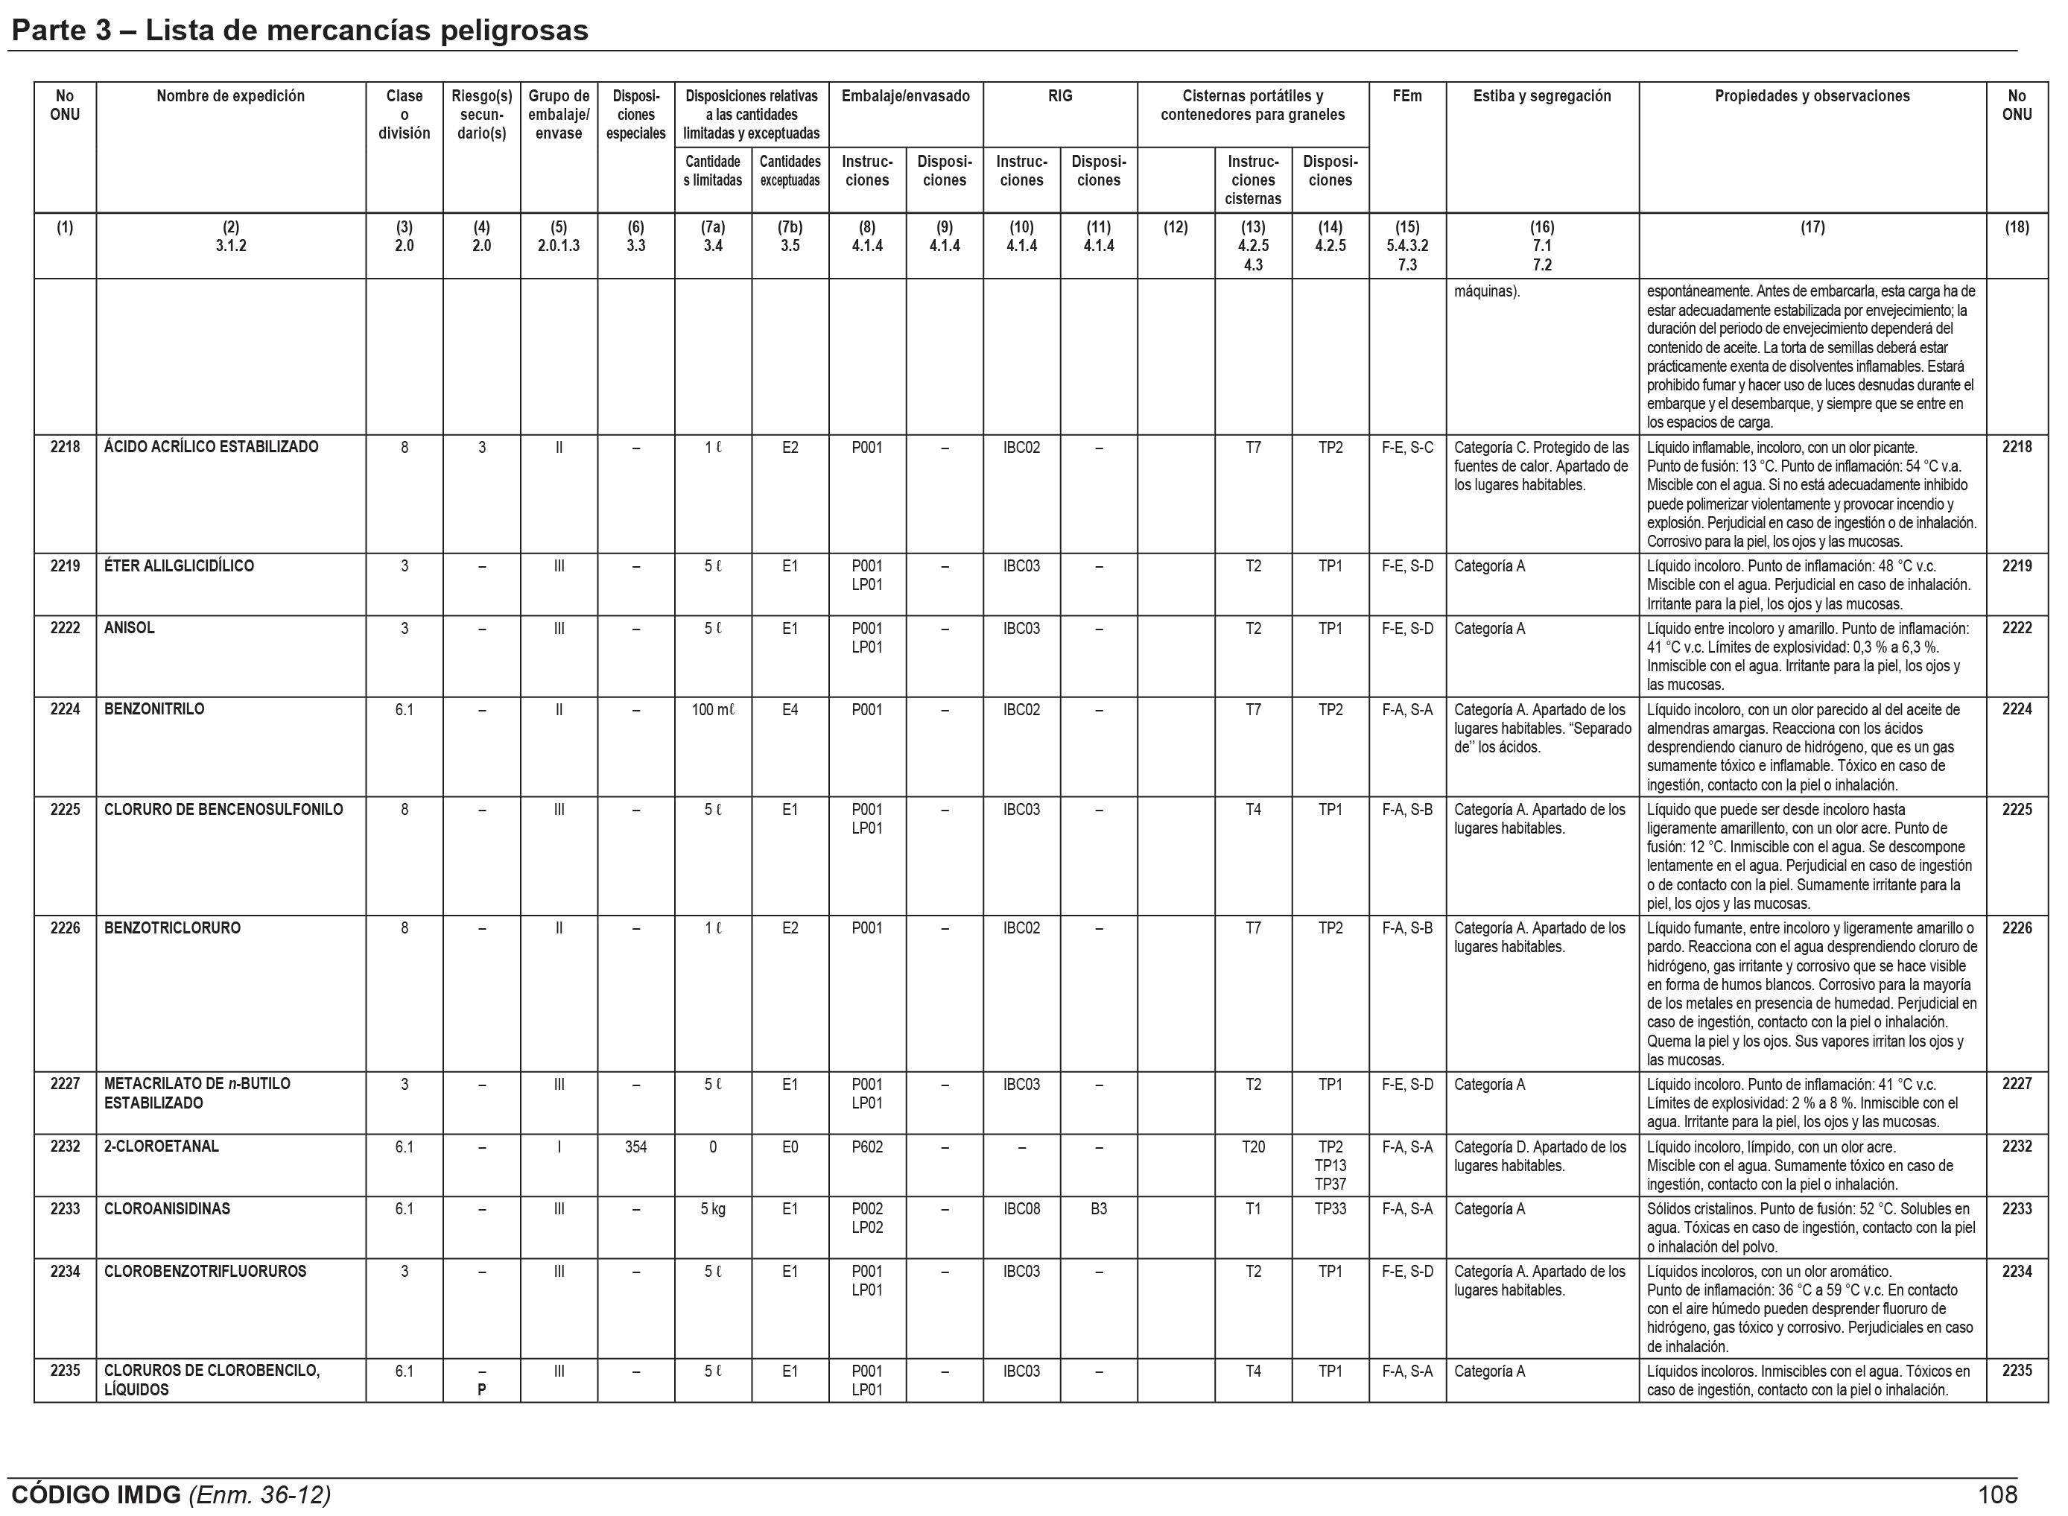Click UN number 2218 in the left column

coord(65,447)
